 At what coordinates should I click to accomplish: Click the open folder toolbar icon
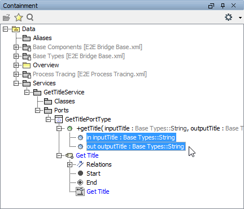tap(7, 18)
